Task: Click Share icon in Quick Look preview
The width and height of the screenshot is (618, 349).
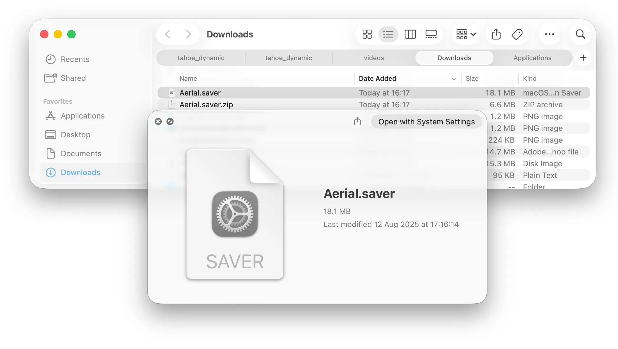Action: click(x=357, y=121)
